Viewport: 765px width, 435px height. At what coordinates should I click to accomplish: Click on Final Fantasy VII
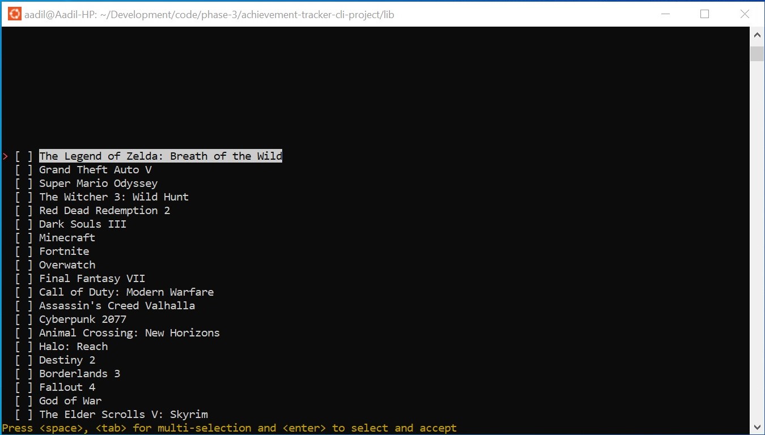point(92,279)
